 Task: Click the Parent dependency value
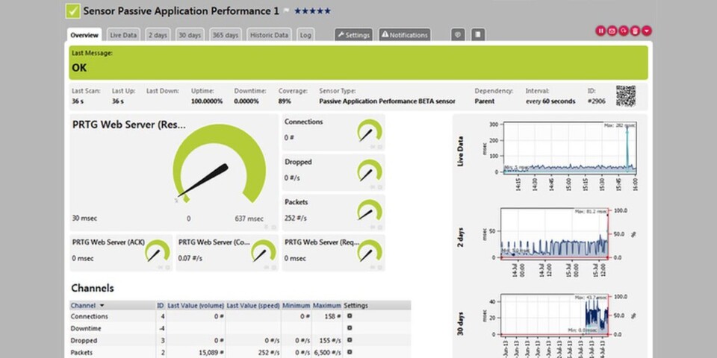[x=484, y=101]
